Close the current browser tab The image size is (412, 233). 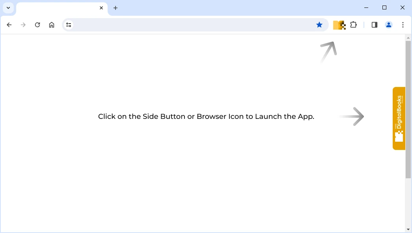[x=101, y=8]
